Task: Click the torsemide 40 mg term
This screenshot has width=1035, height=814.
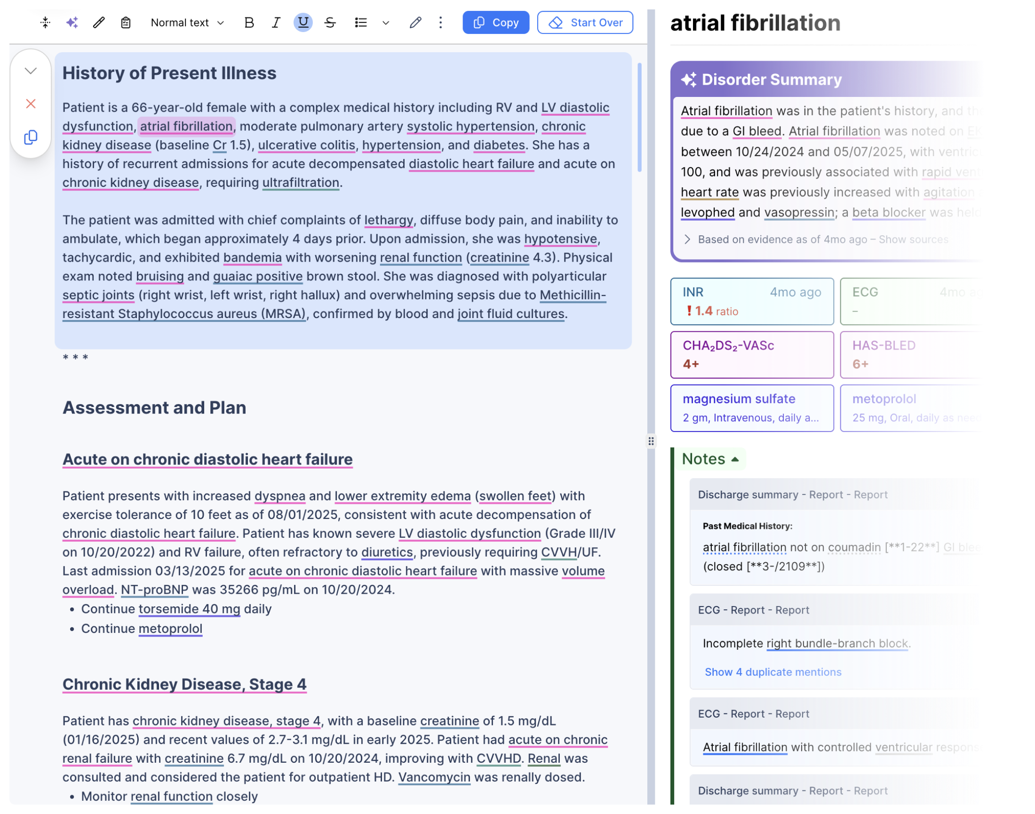Action: coord(189,609)
